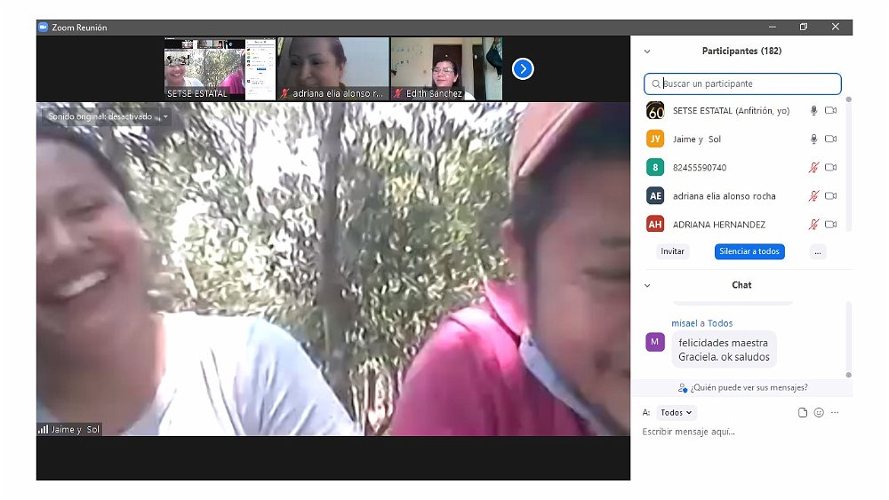The image size is (889, 500).
Task: Click the next arrow in thumbnail strip
Action: pos(523,68)
